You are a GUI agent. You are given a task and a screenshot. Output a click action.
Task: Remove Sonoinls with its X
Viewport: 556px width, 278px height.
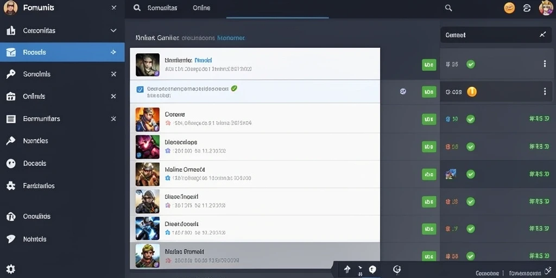113,74
